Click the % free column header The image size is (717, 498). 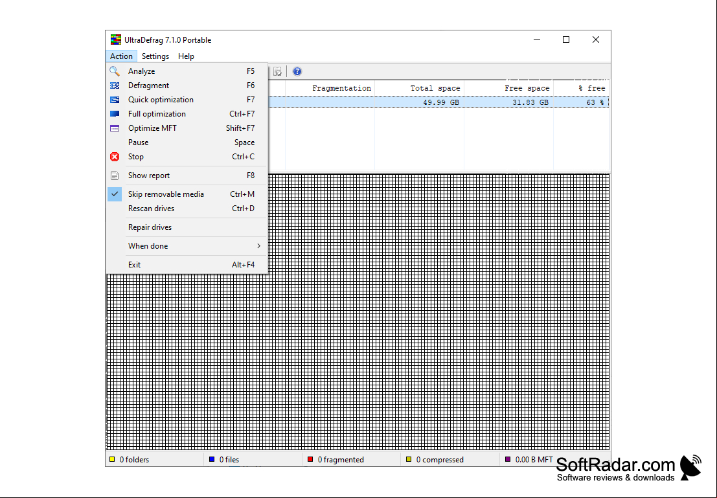tap(581, 88)
